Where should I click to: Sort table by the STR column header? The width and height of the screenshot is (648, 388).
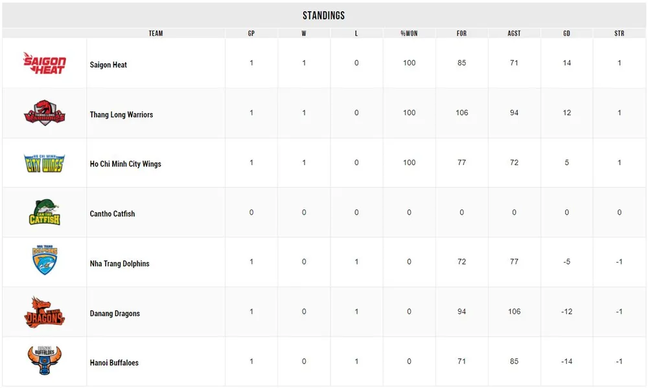point(619,33)
